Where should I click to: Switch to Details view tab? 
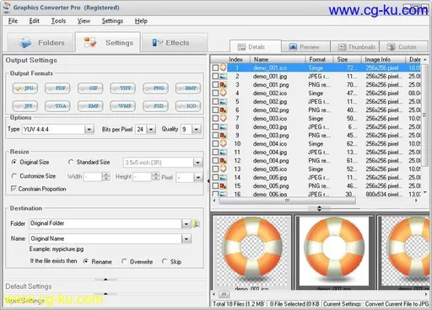(x=256, y=46)
